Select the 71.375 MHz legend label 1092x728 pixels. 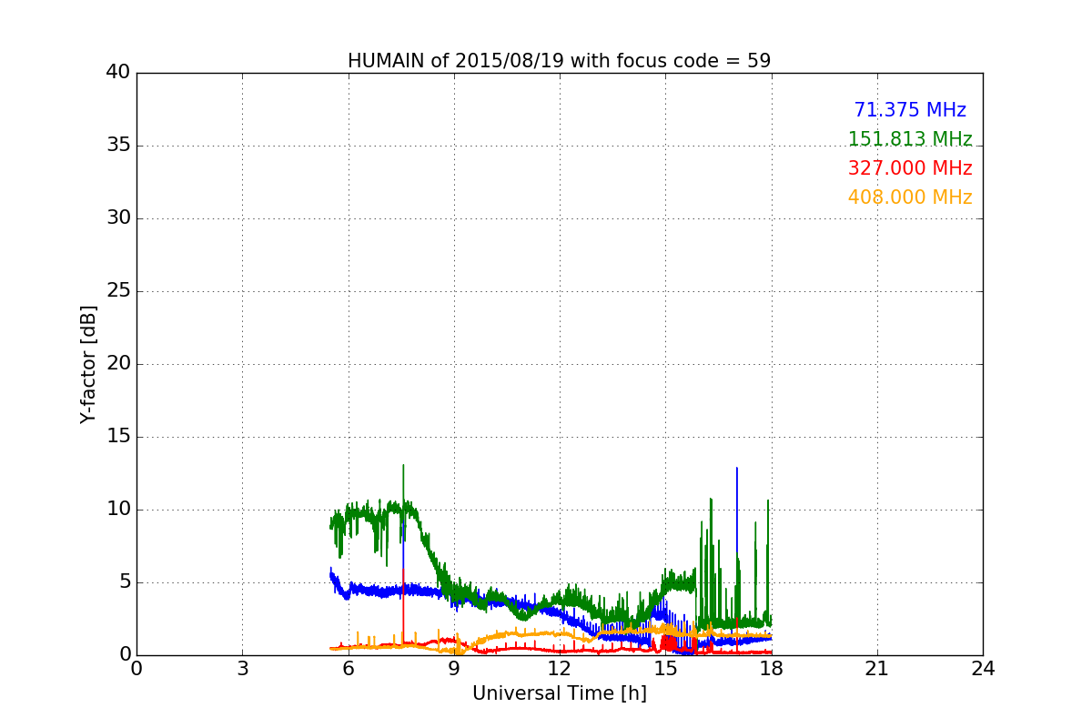(x=910, y=110)
